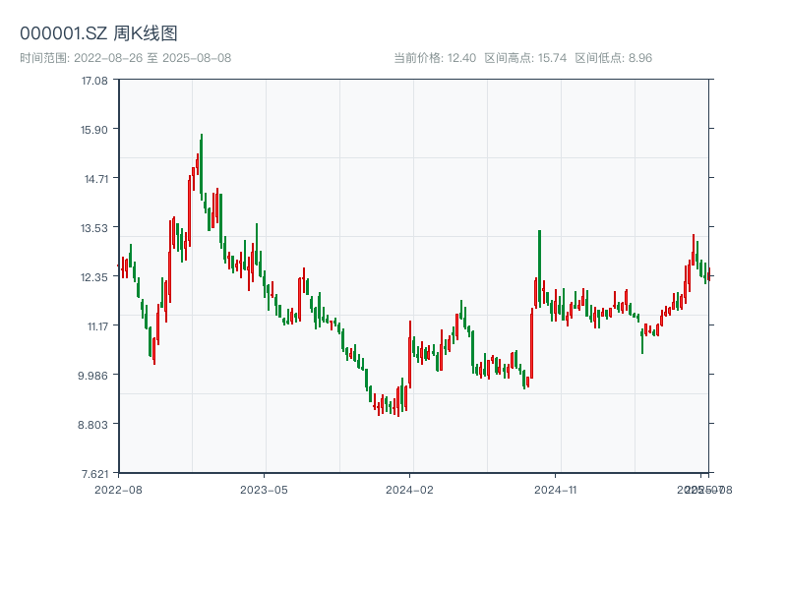Viewport: 787px width, 590px height.
Task: Click the 2024-02 x-axis label
Action: click(x=409, y=490)
